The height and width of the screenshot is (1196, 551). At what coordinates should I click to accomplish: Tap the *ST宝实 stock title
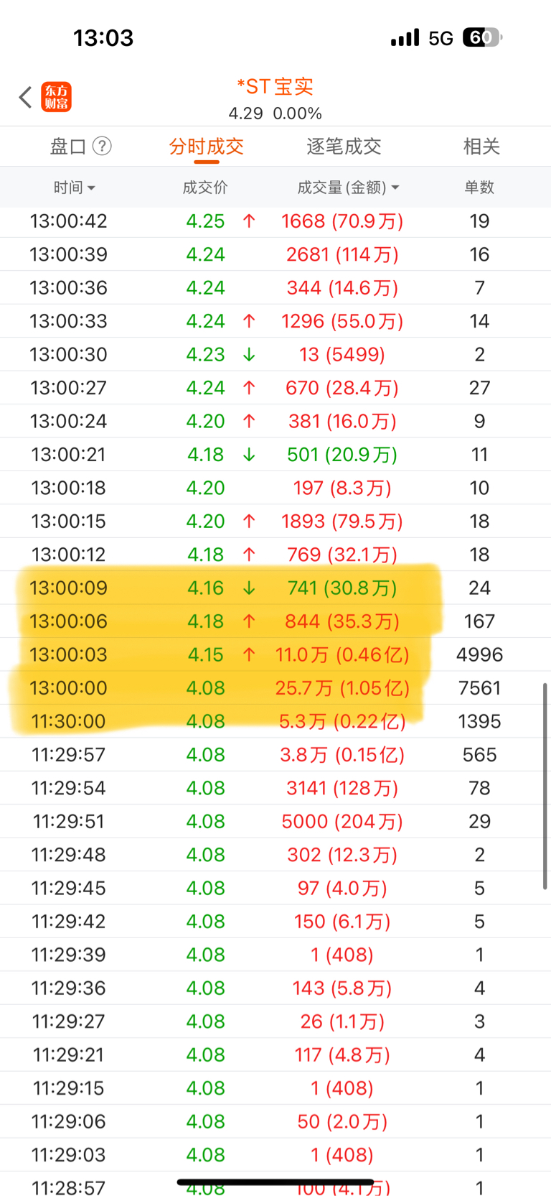(275, 87)
